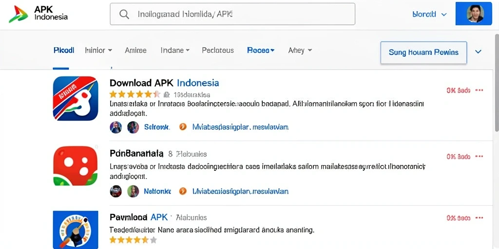
Task: Open three-dot menu for PdnBanarlala
Action: tap(479, 156)
